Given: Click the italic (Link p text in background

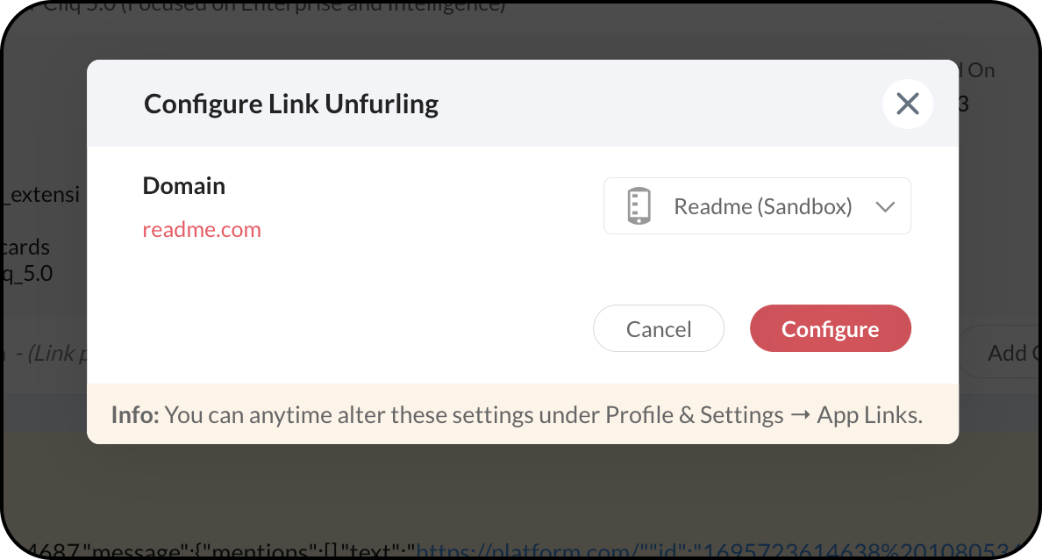Looking at the screenshot, I should [x=57, y=354].
